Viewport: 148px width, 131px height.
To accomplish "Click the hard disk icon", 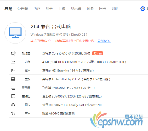I will coord(13,96).
